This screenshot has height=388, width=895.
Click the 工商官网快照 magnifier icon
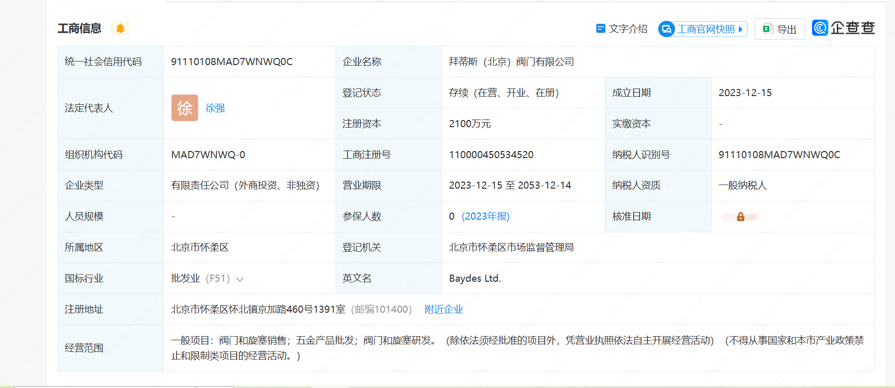(666, 29)
